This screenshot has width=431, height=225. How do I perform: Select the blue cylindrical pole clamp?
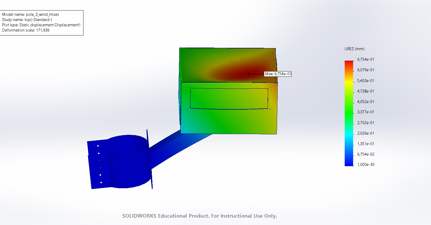[x=129, y=163]
